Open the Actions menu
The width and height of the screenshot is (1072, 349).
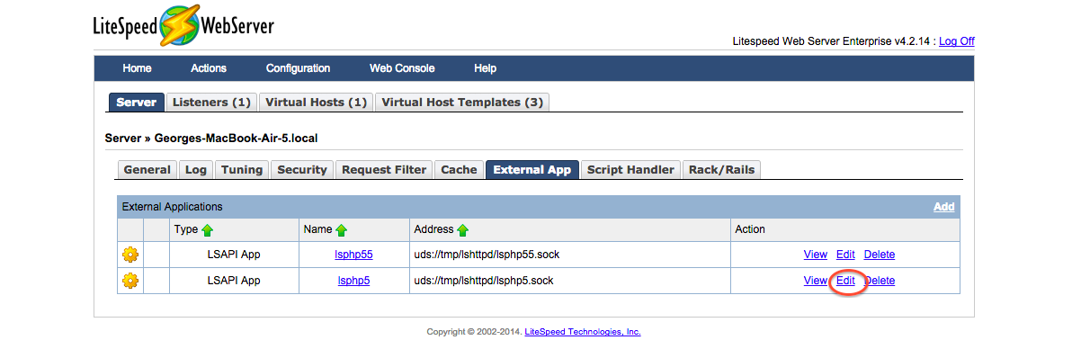[209, 68]
